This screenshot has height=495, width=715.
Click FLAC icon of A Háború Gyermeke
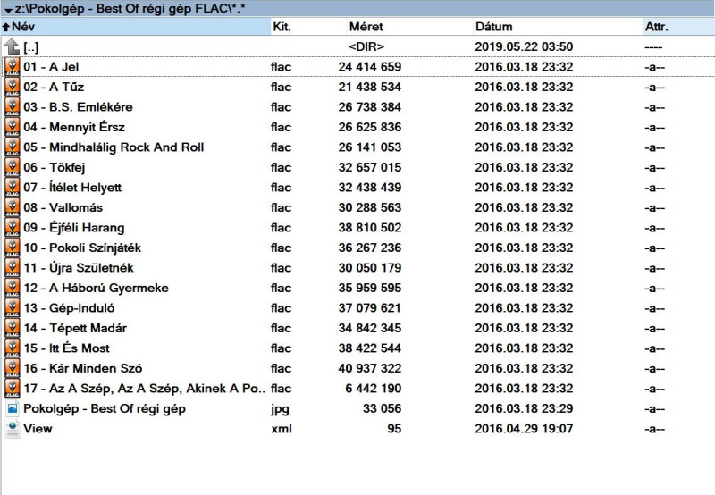13,288
